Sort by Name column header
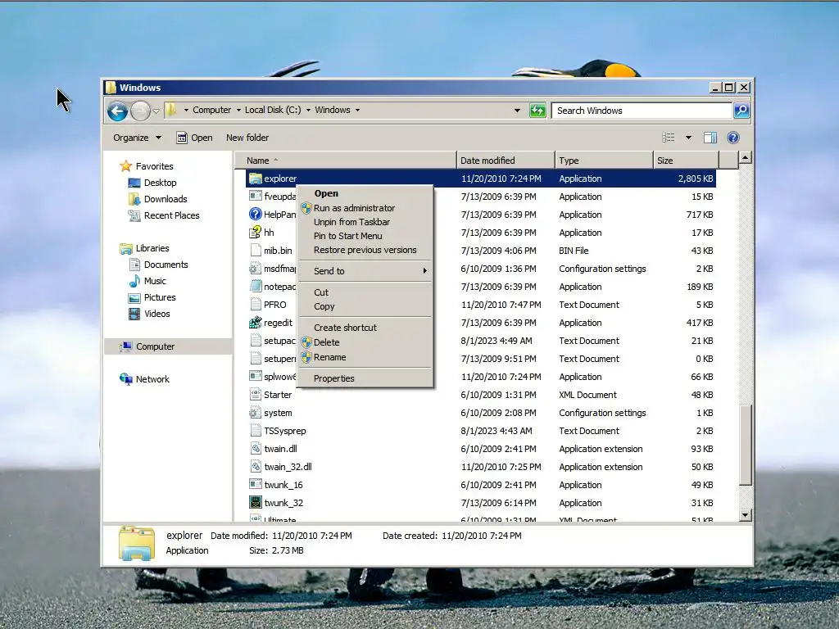This screenshot has height=629, width=839. (x=346, y=161)
